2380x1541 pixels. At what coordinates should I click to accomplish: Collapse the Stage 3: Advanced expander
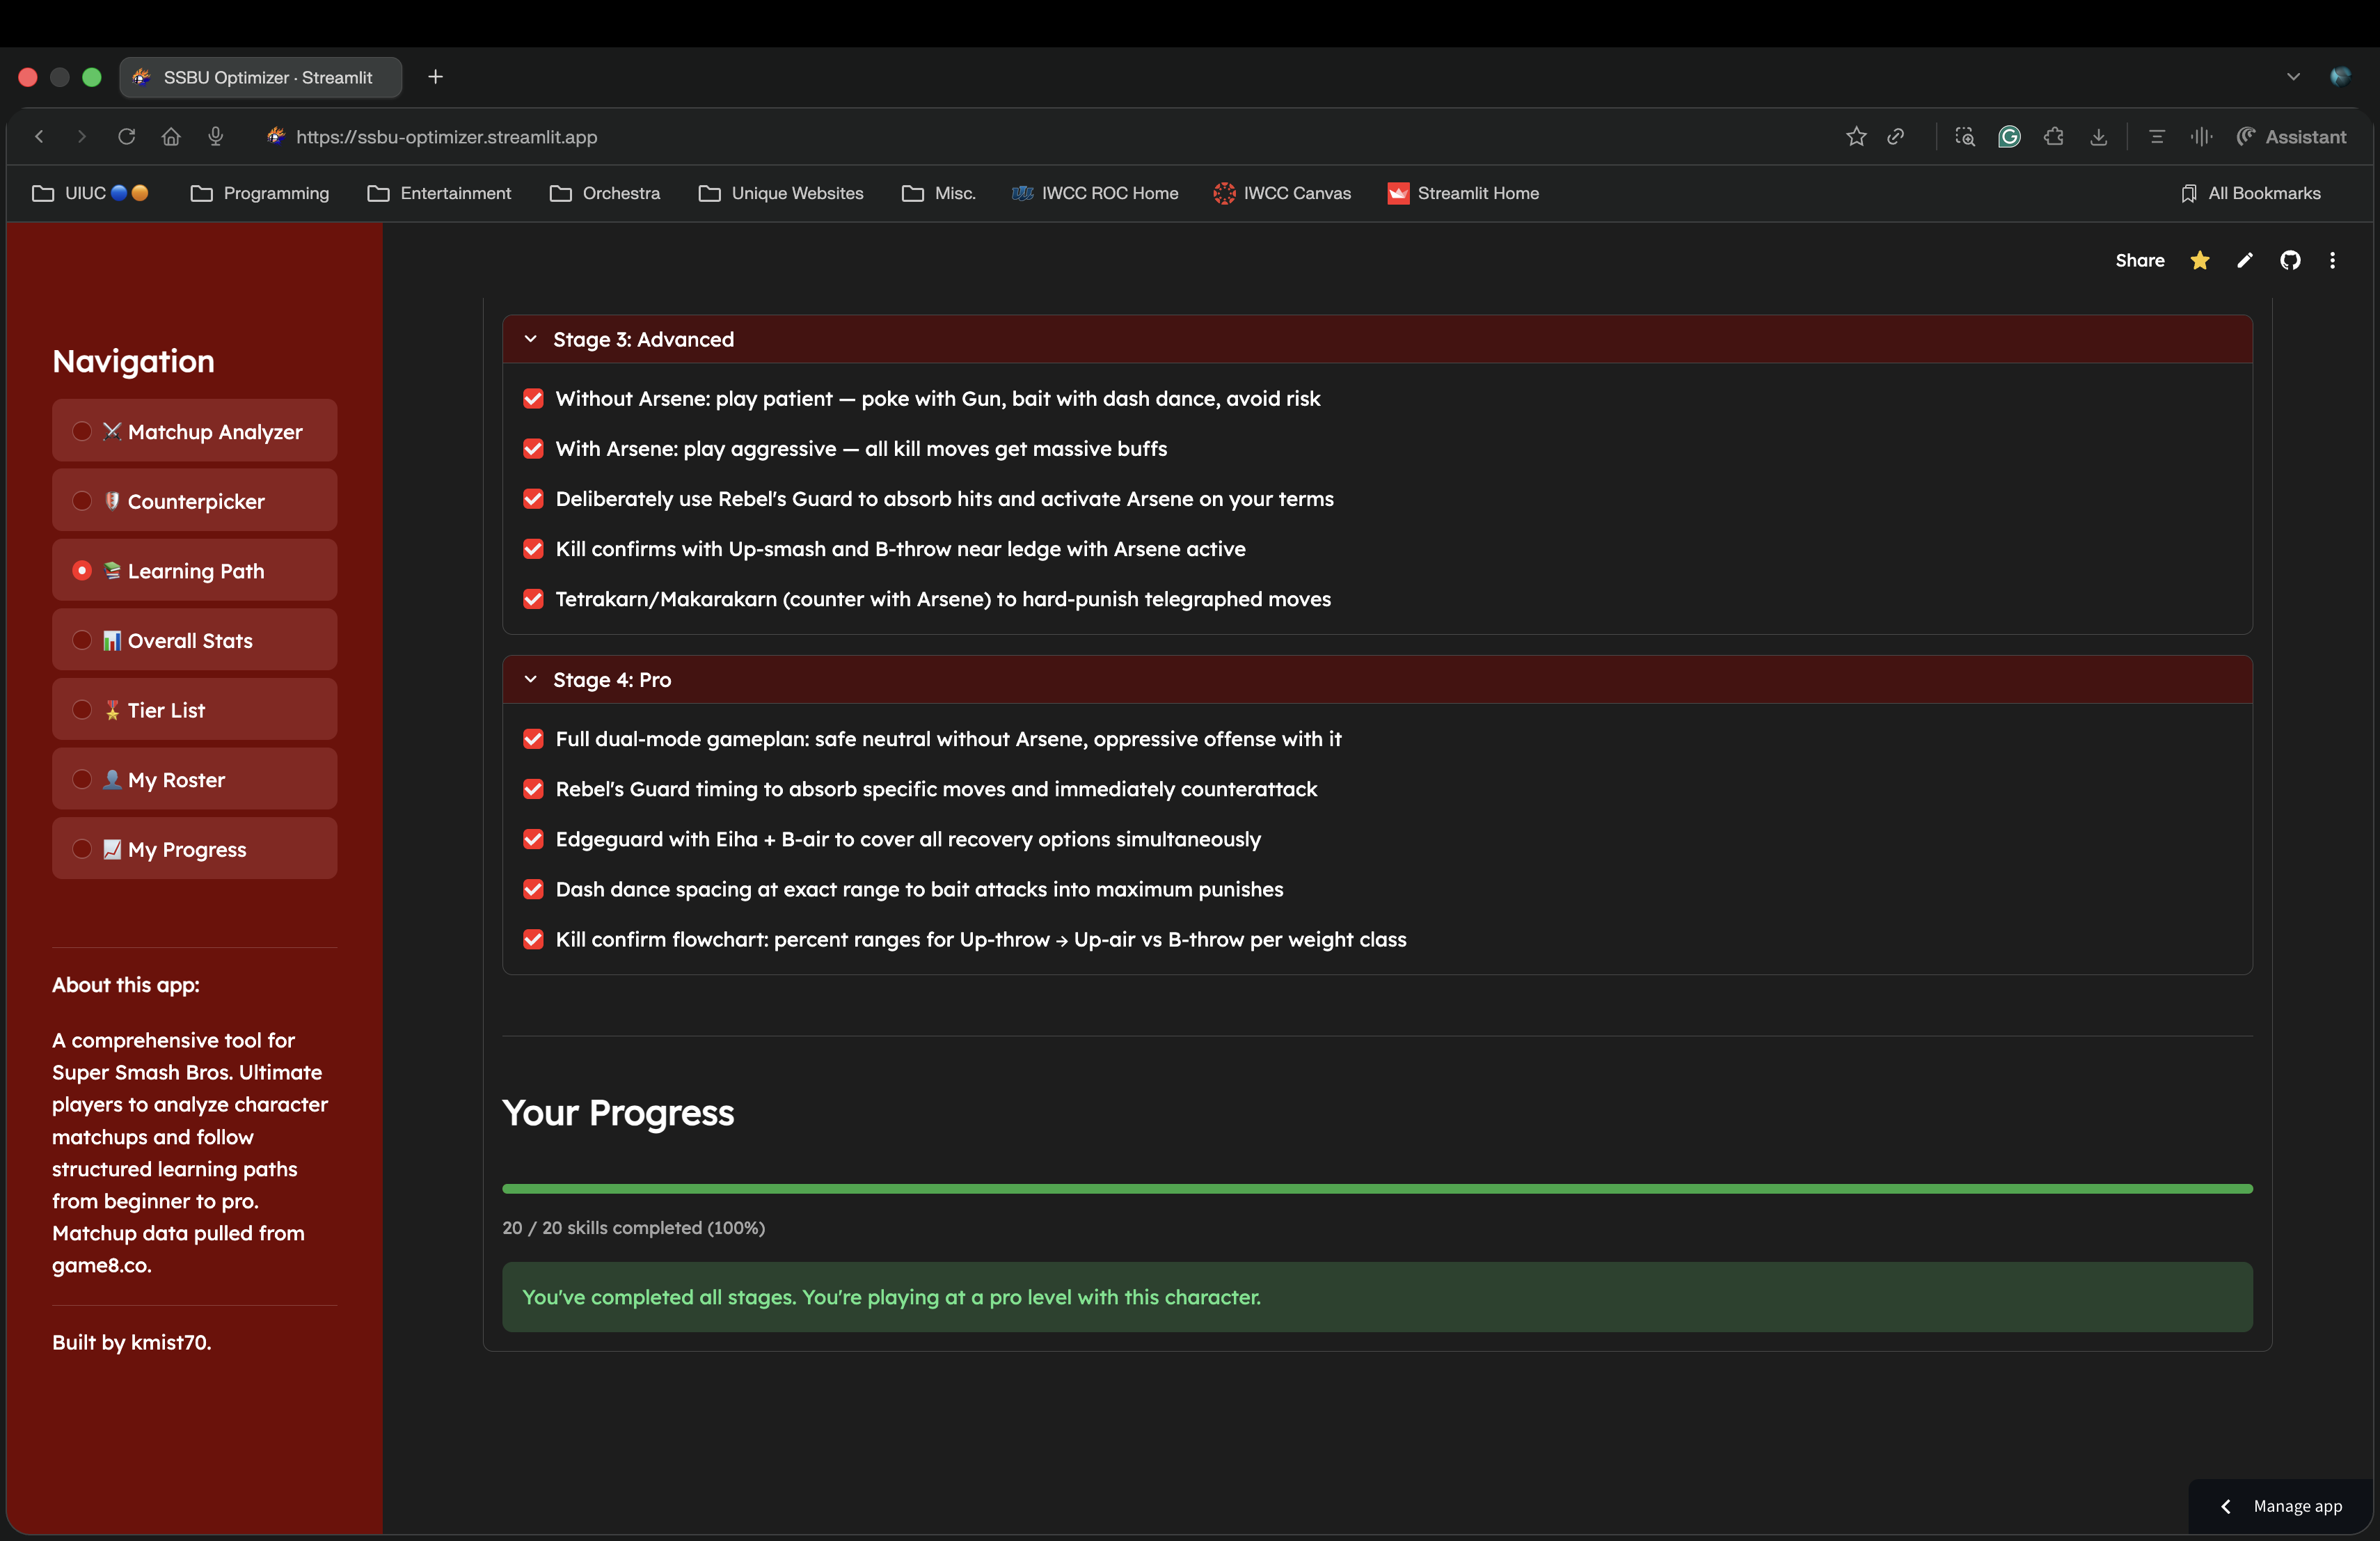tap(1377, 340)
